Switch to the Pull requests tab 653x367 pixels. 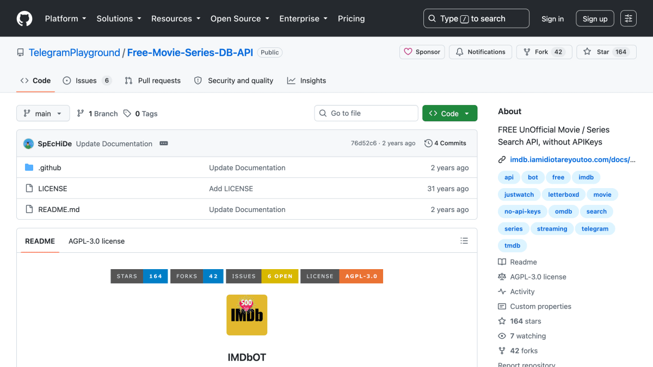pos(152,80)
